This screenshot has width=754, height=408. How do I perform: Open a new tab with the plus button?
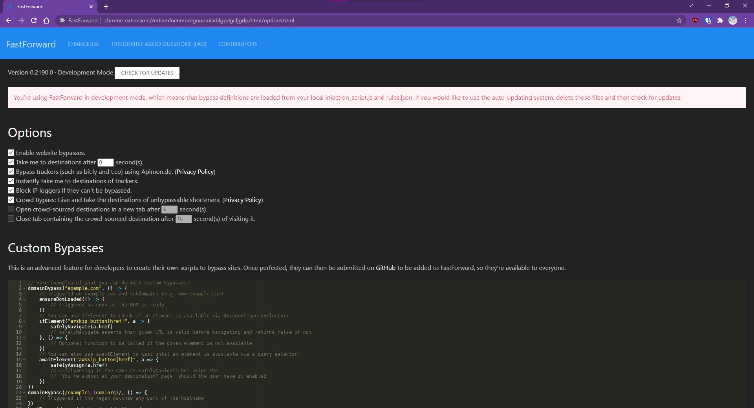pyautogui.click(x=106, y=7)
